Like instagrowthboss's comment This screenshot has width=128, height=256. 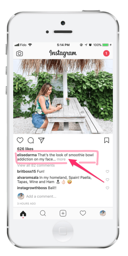tap(107, 188)
